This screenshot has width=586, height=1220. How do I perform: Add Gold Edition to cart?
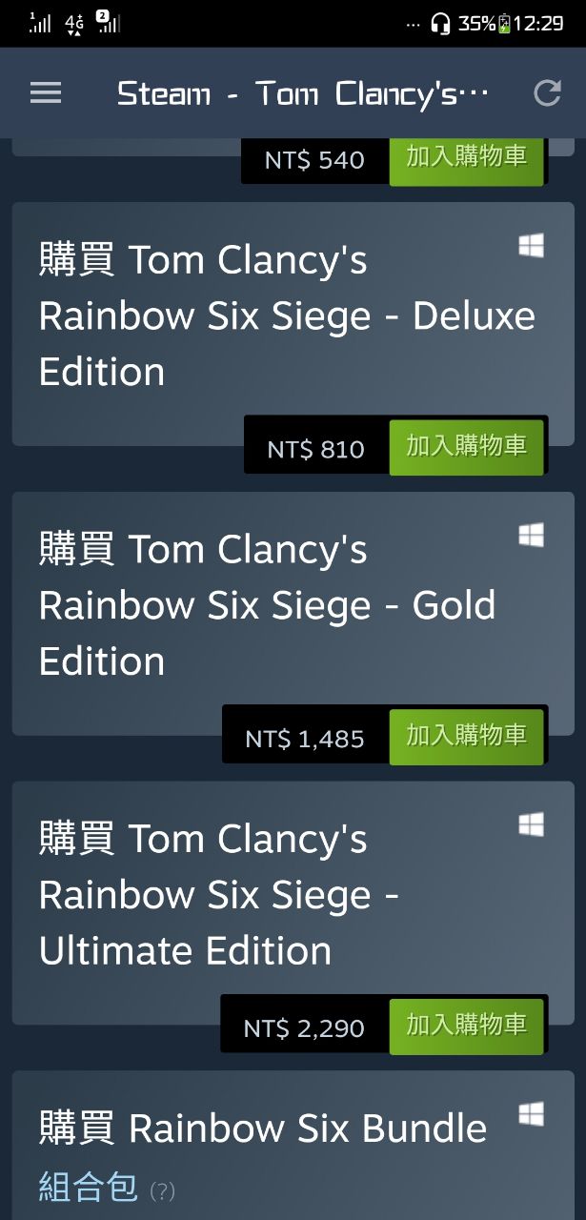point(466,737)
